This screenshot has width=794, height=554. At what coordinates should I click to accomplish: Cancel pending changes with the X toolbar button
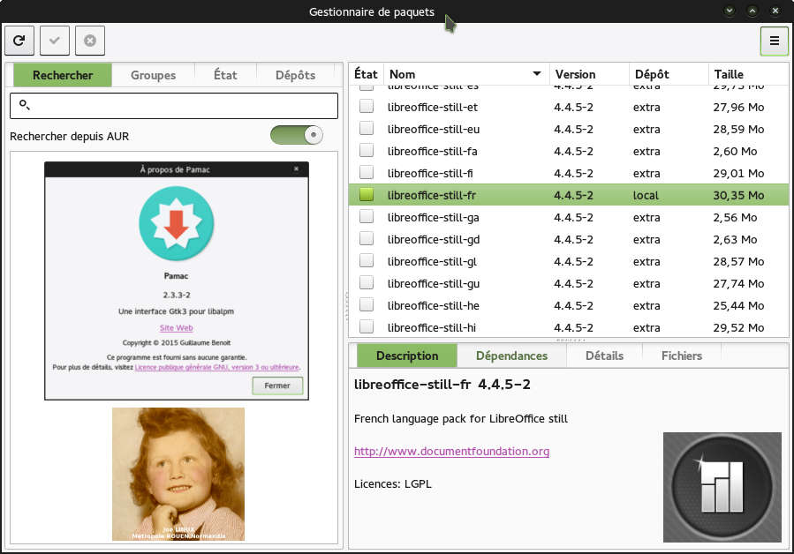[x=90, y=41]
